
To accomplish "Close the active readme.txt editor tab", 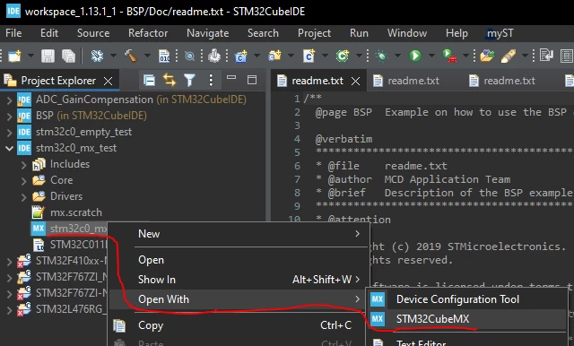I will pyautogui.click(x=355, y=82).
